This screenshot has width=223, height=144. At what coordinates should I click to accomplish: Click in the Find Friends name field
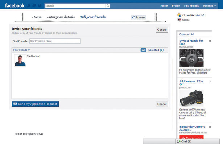[55, 41]
